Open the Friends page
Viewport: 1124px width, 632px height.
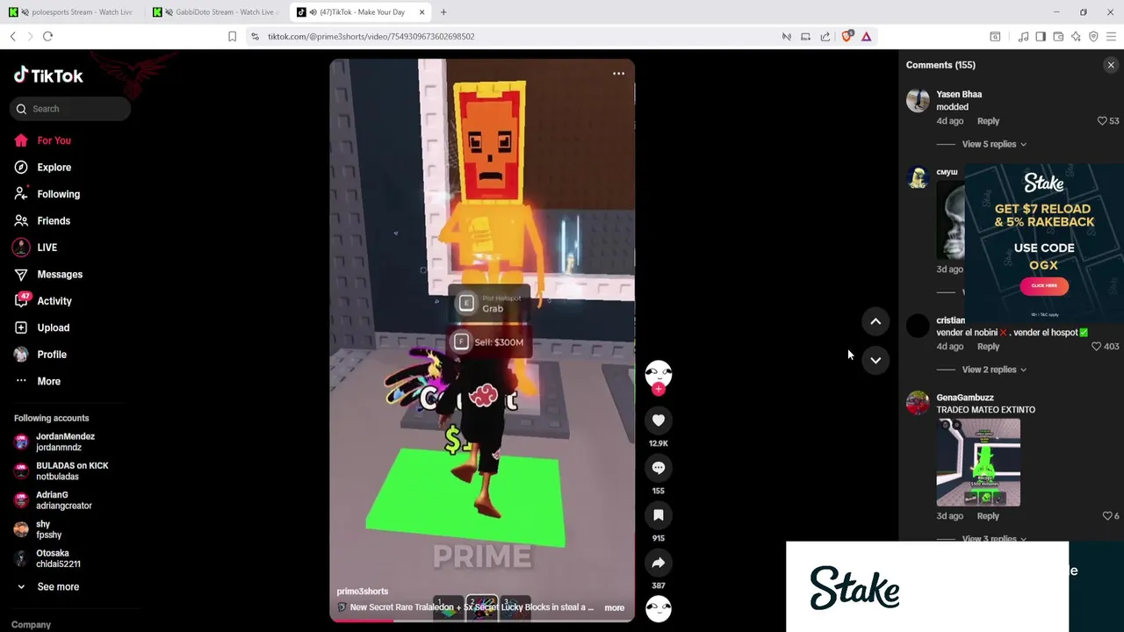pos(53,220)
